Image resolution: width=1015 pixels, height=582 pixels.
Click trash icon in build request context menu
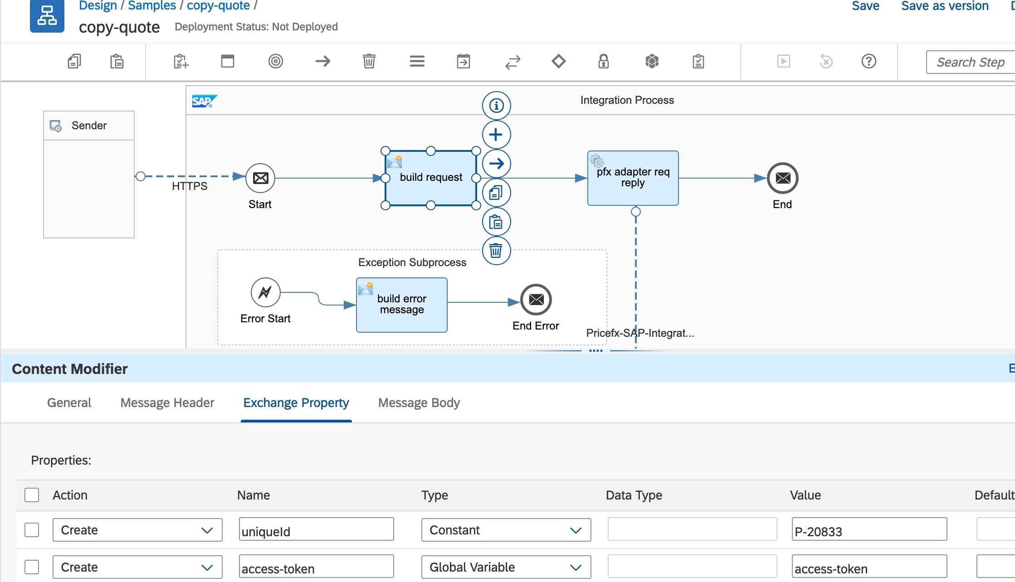tap(496, 251)
